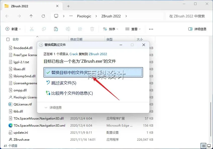Viewport: 213px width, 149px height.
Task: Click the vertical scrollbar of file list
Action: (x=211, y=120)
